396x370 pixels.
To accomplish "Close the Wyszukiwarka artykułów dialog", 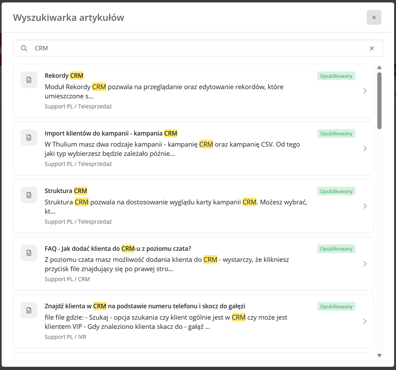I will coord(374,17).
